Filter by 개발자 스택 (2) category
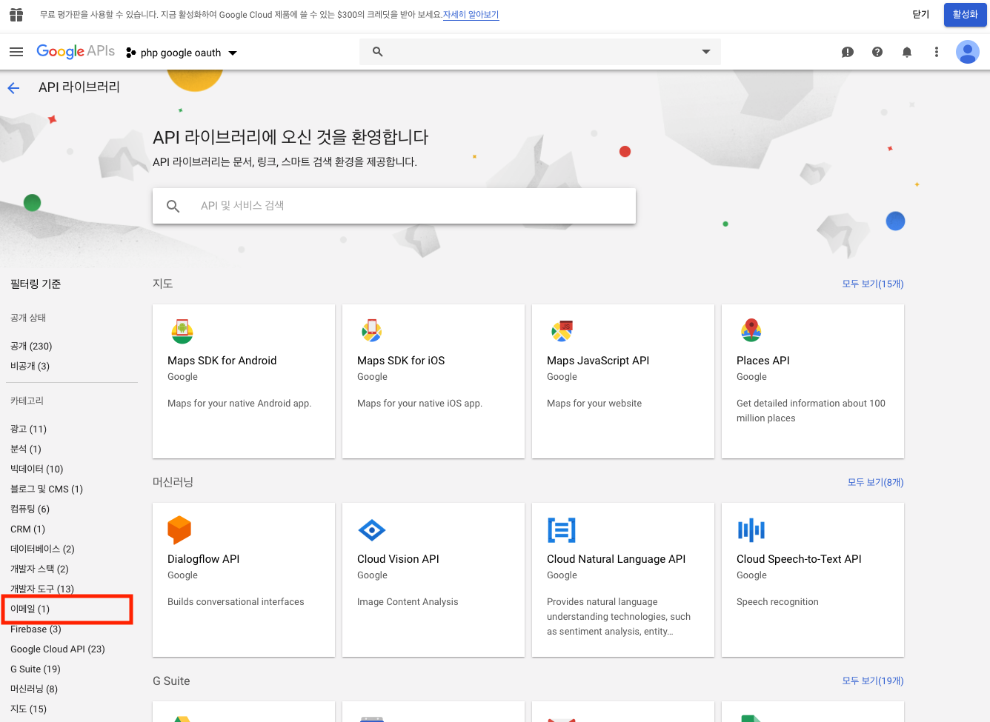 (39, 569)
